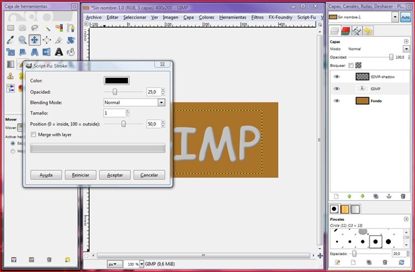Select the Ellipse Select tool

pos(23,28)
